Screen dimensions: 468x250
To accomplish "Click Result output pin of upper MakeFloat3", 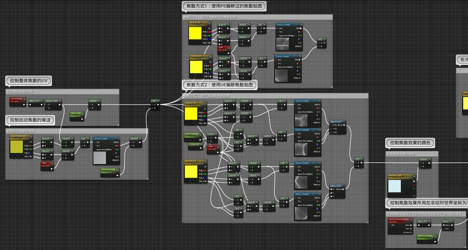I will click(x=344, y=125).
